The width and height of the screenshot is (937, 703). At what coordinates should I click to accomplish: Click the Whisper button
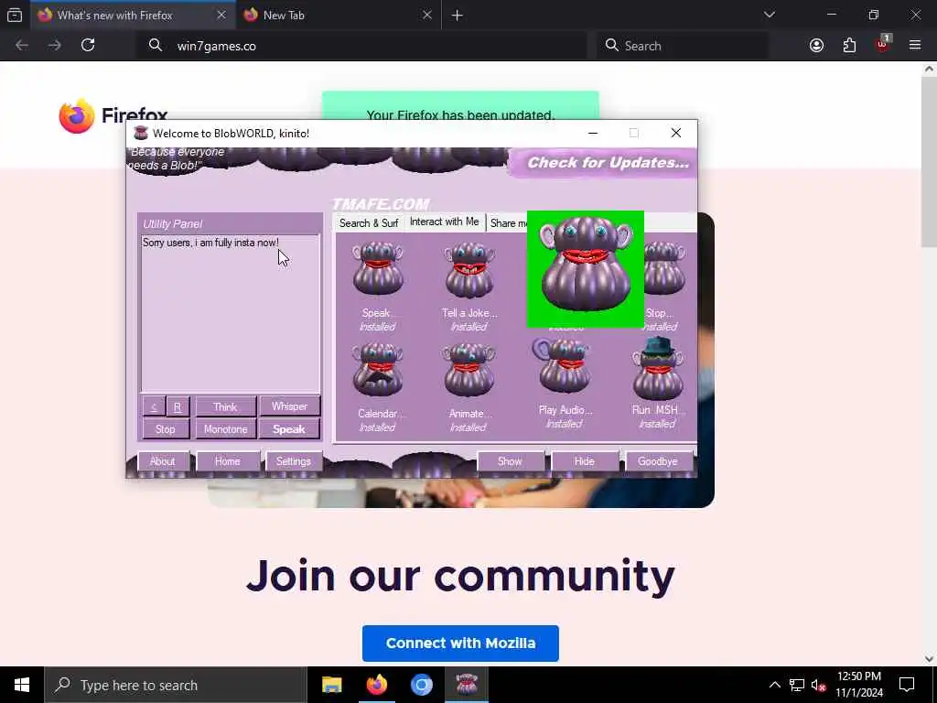[x=289, y=406]
